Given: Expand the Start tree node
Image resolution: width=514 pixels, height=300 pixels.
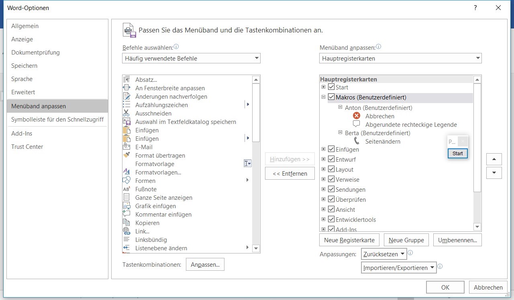Looking at the screenshot, I should [324, 87].
